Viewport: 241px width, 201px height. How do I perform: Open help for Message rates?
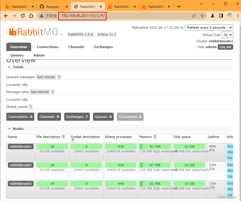53,92
